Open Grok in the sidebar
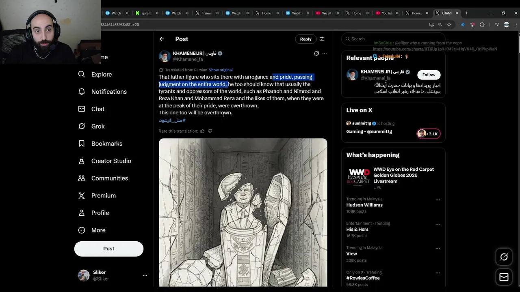The height and width of the screenshot is (292, 520). point(91,126)
